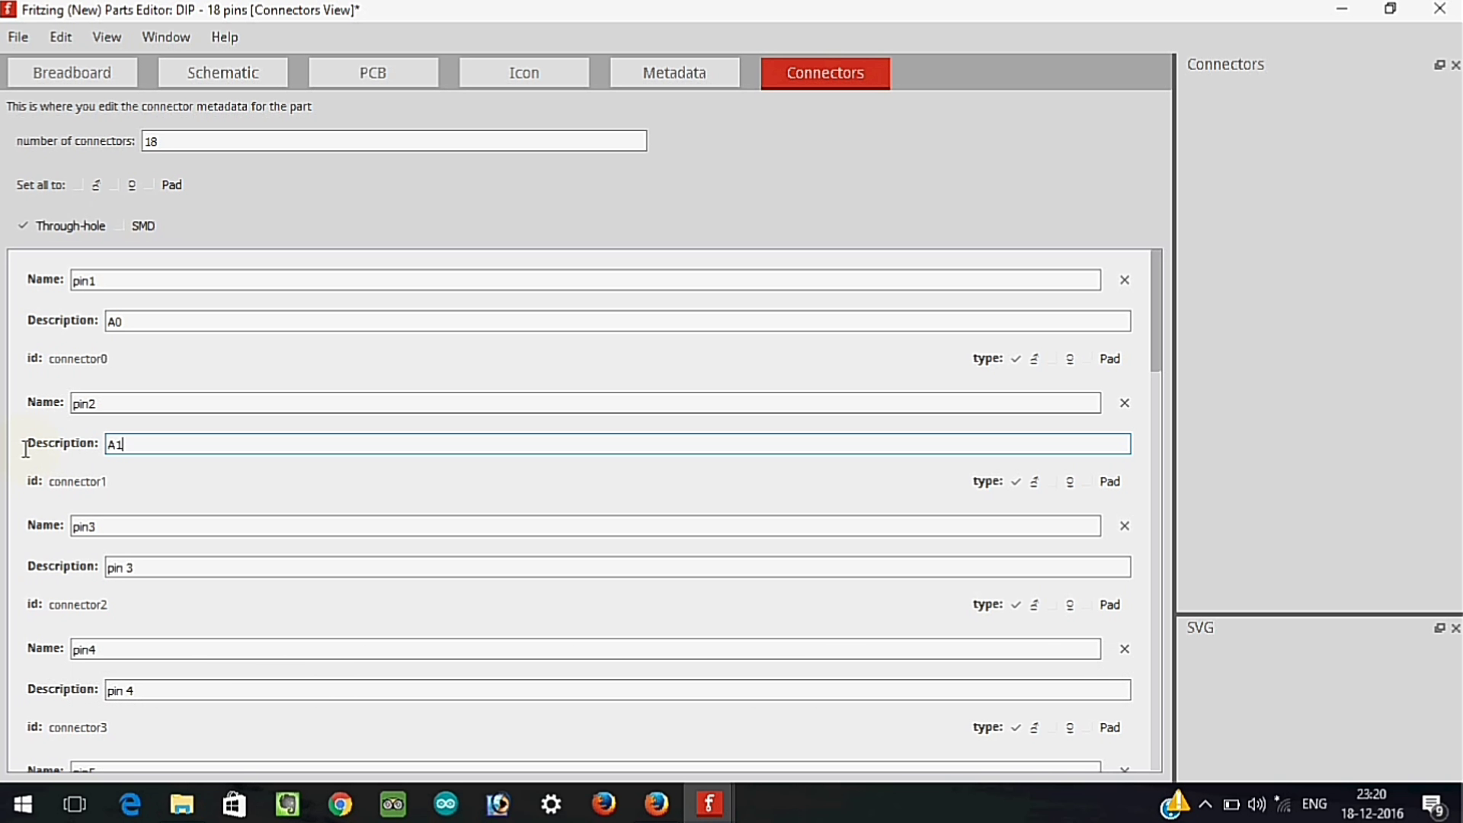Open the volume control in the system tray
The height and width of the screenshot is (823, 1463).
1257,805
